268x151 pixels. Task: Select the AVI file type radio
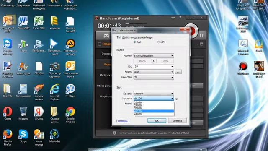pyautogui.click(x=135, y=42)
